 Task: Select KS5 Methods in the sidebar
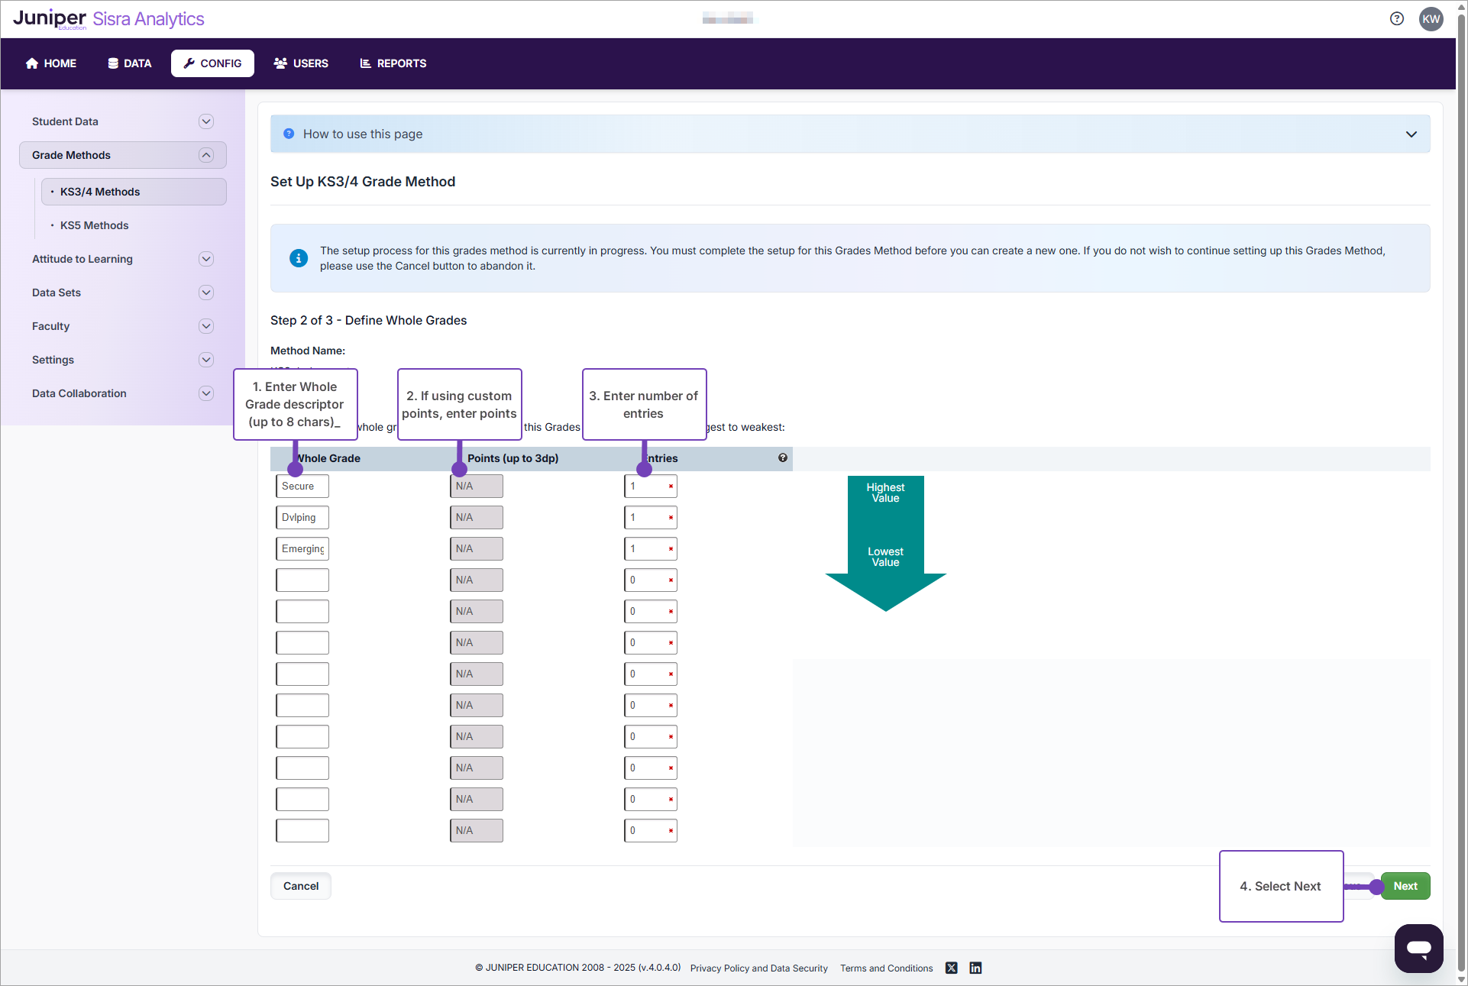[94, 225]
